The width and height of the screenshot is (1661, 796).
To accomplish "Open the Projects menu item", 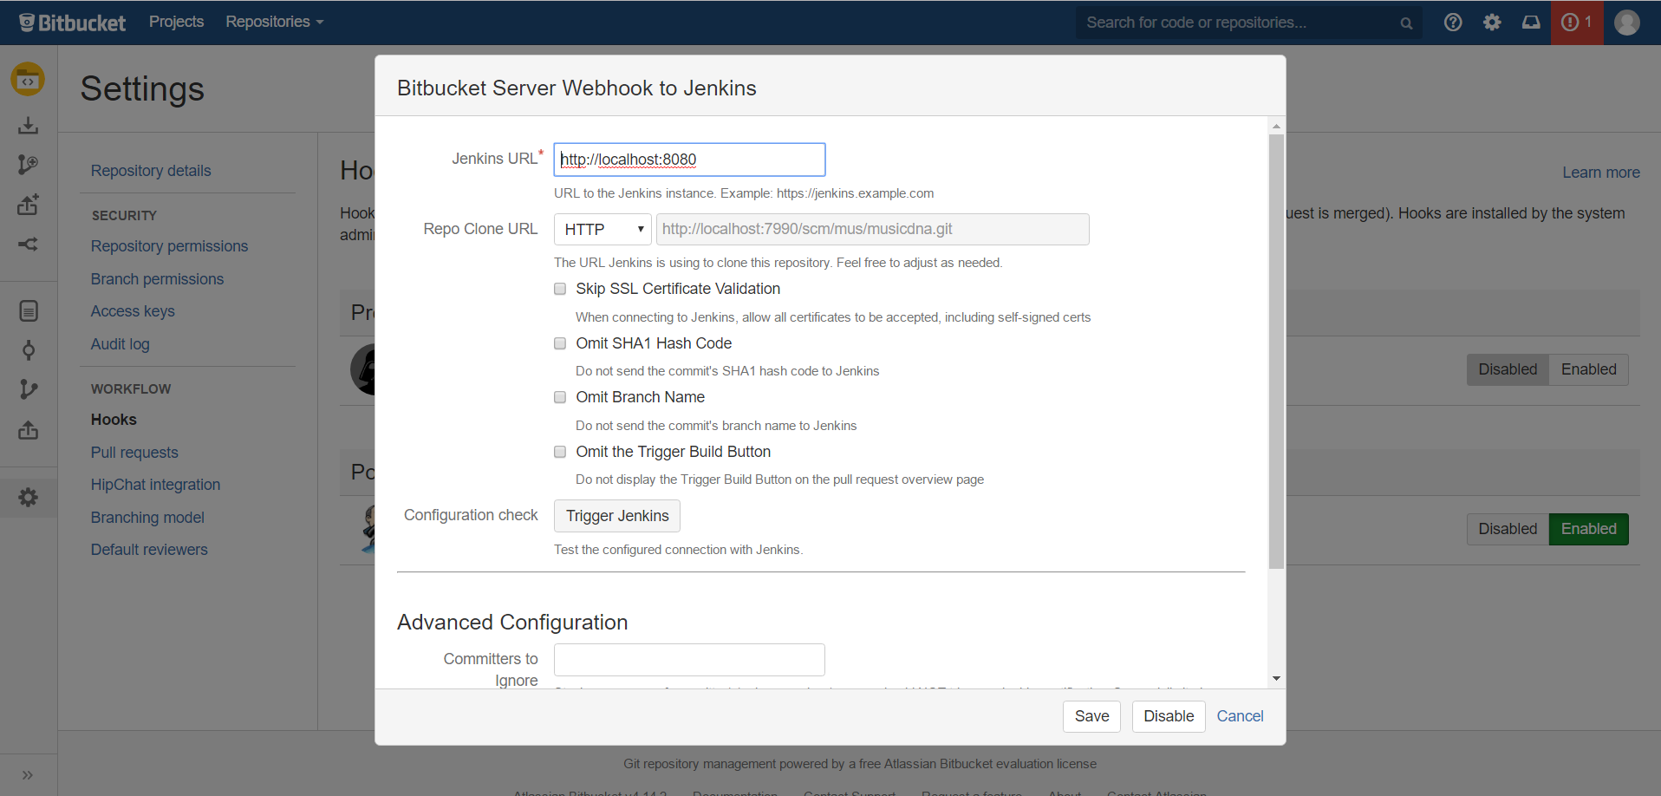I will 176,22.
